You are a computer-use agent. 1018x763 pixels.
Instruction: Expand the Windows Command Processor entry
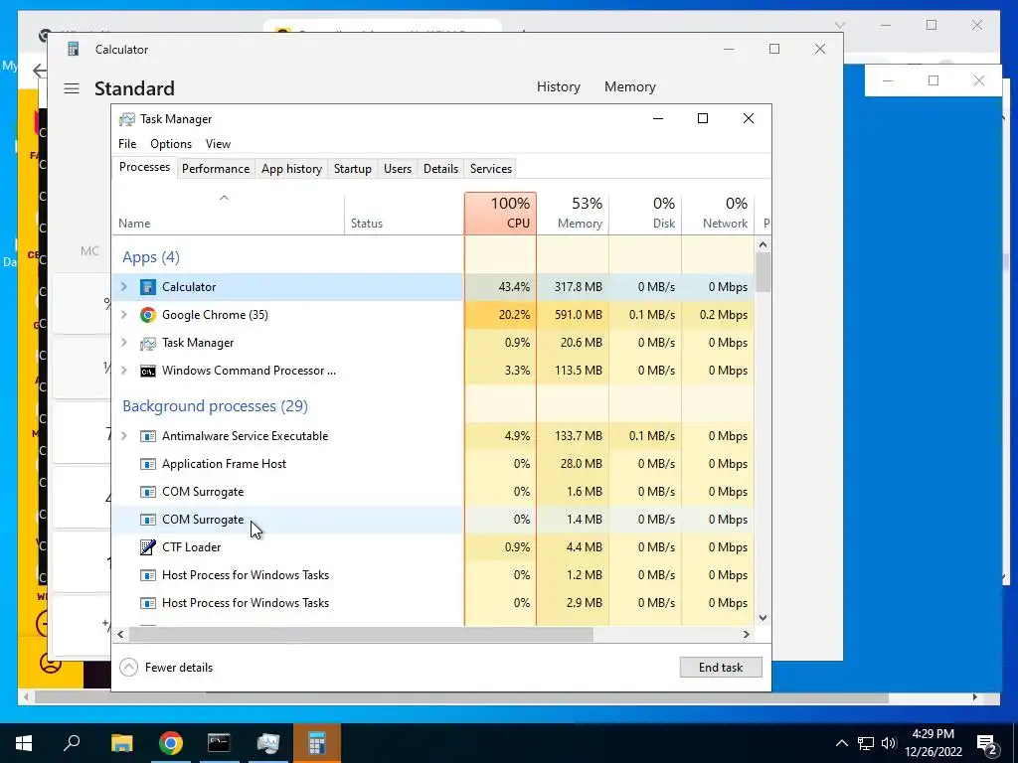[x=124, y=371]
